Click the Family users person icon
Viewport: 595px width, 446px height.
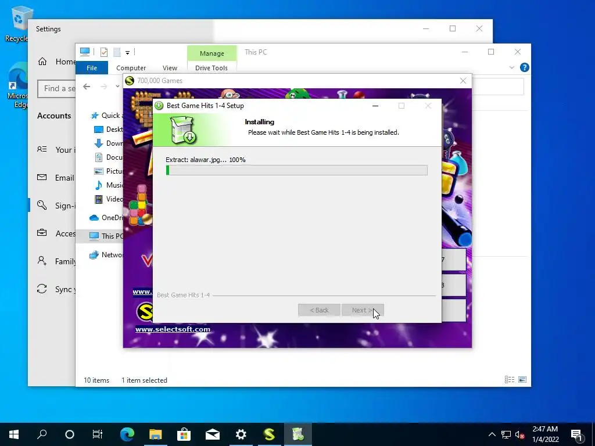[x=42, y=261]
